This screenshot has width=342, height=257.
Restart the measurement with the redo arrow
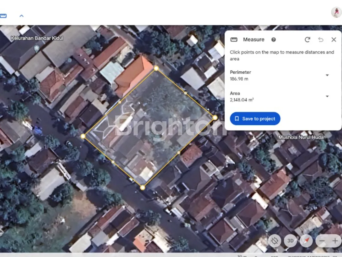(x=307, y=40)
